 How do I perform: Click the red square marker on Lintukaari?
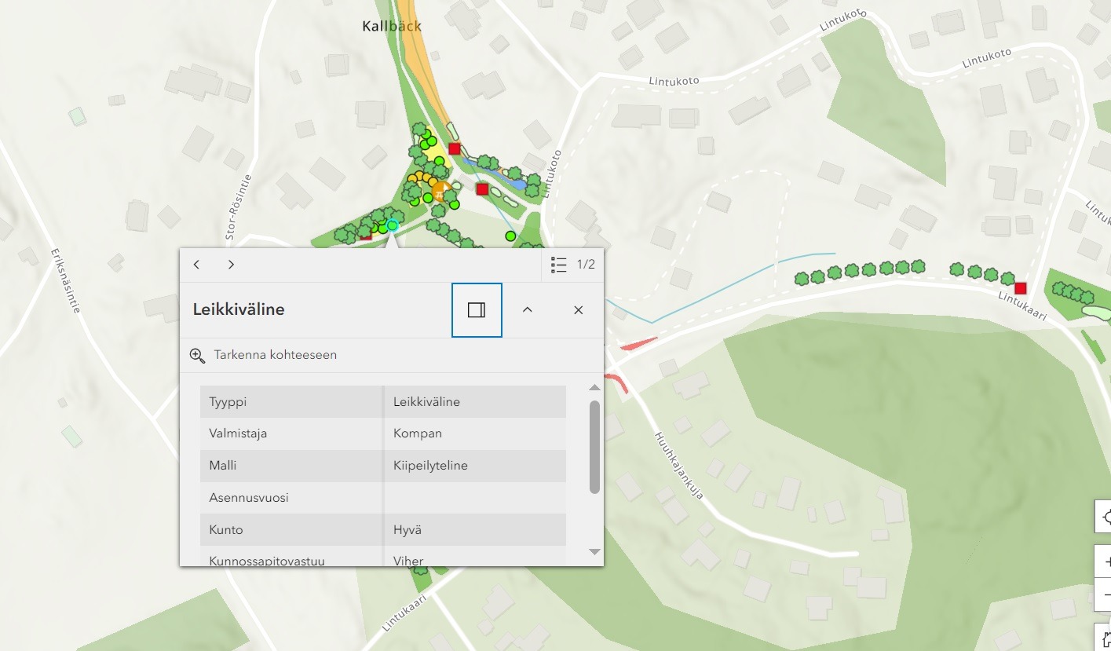point(1020,288)
